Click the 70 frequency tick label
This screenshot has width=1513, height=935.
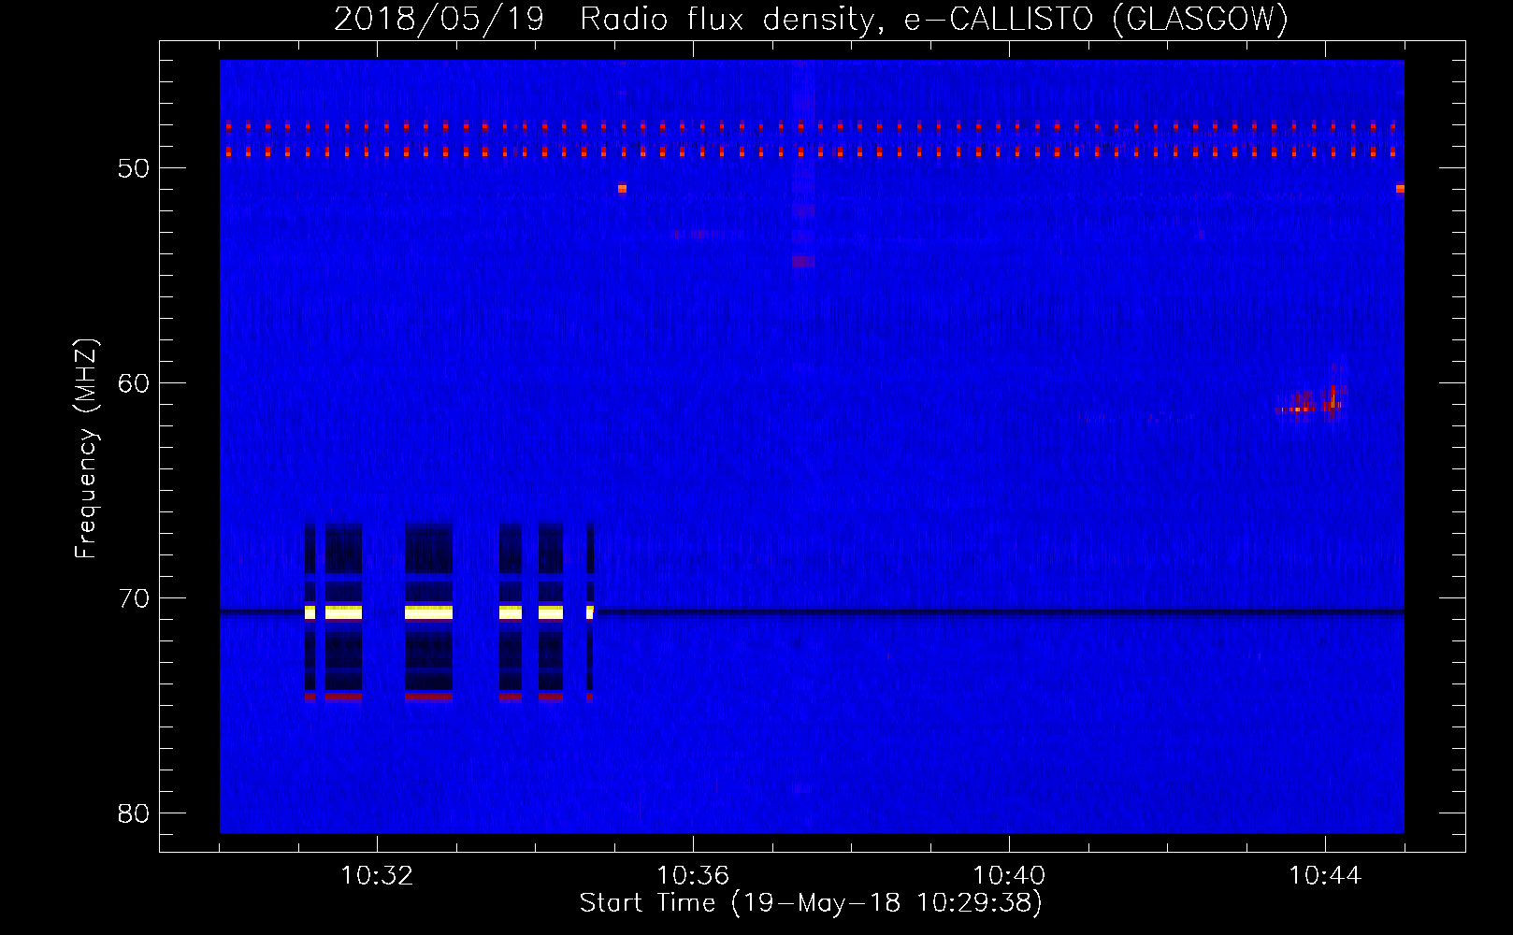(134, 598)
